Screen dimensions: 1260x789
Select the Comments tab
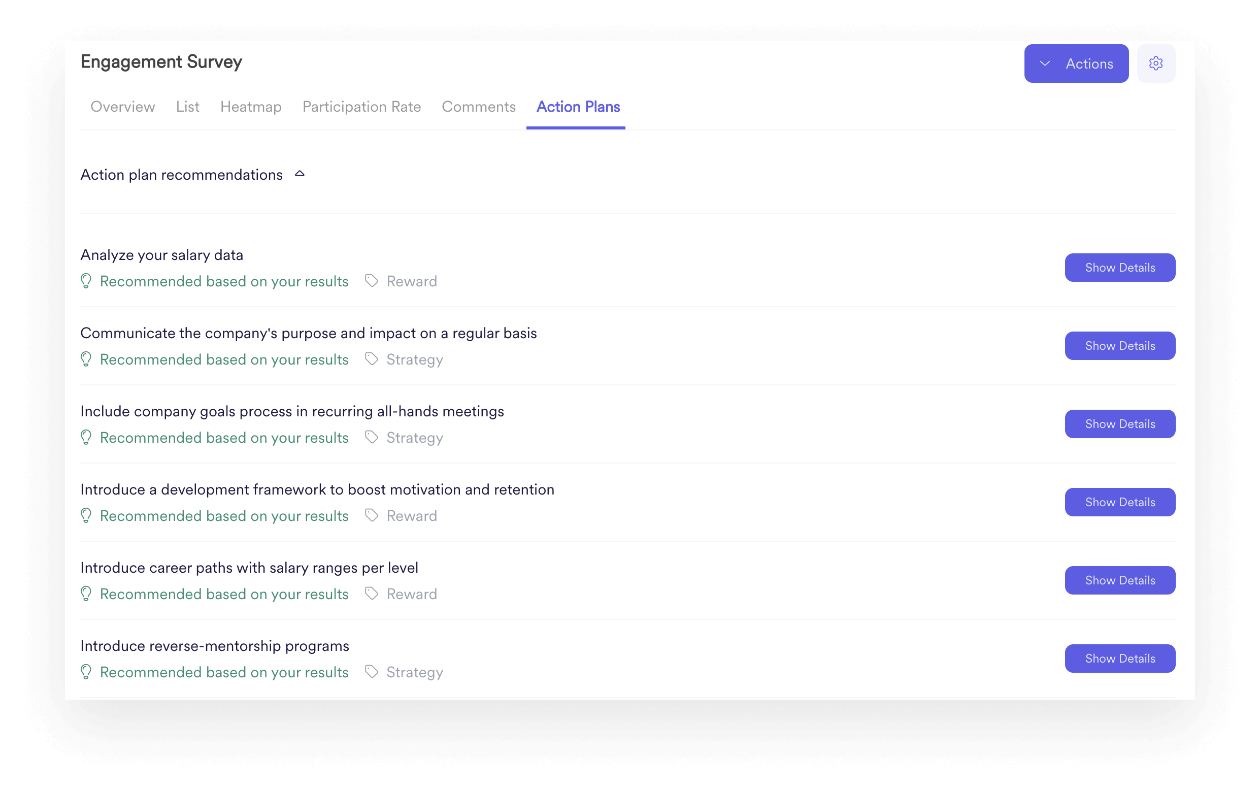click(x=478, y=107)
